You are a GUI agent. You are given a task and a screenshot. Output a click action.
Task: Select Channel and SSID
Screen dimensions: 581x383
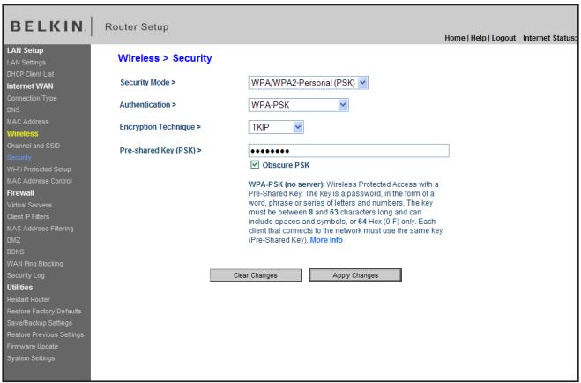34,146
